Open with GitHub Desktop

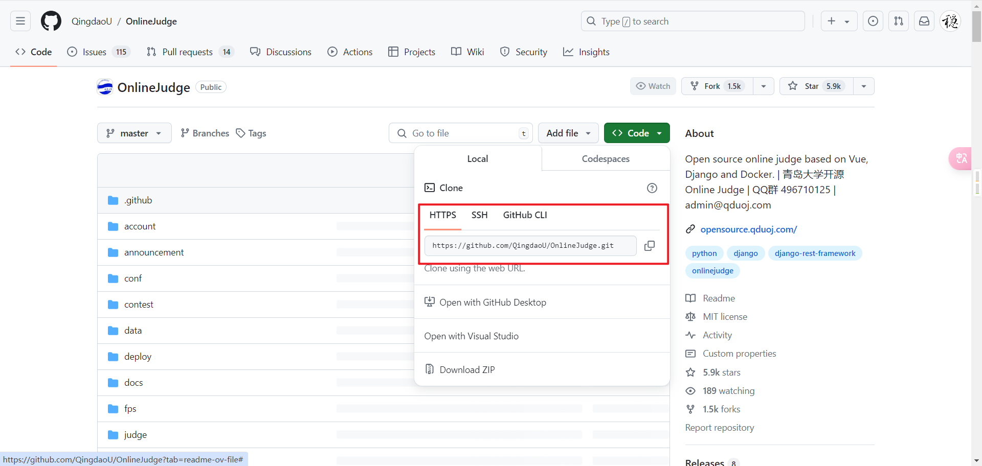click(485, 302)
